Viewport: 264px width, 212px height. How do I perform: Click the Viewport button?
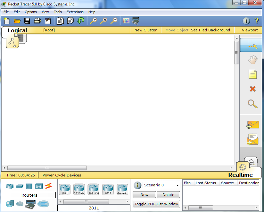[250, 30]
